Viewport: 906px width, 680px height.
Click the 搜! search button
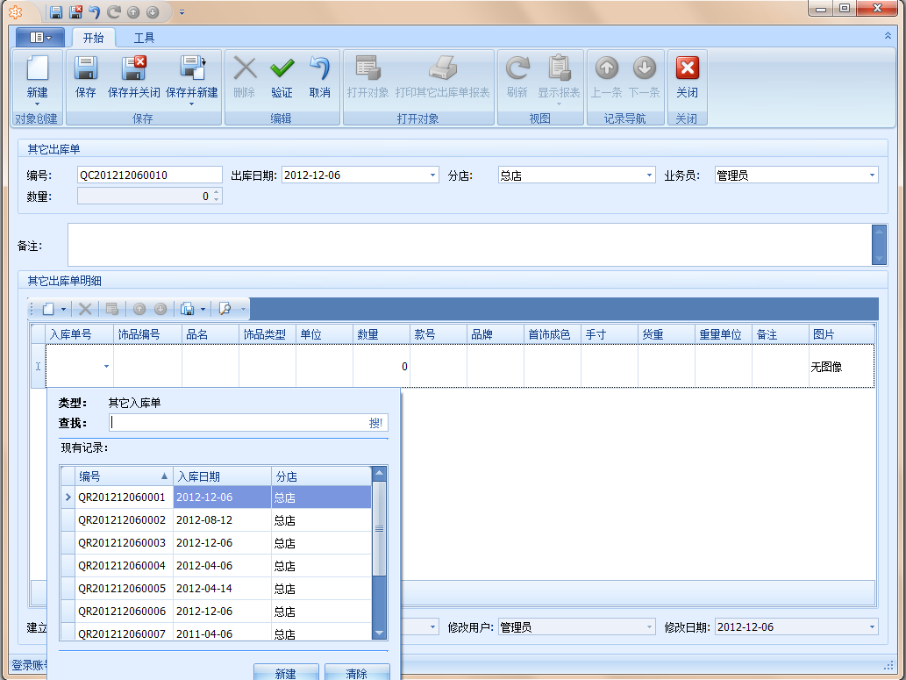375,423
